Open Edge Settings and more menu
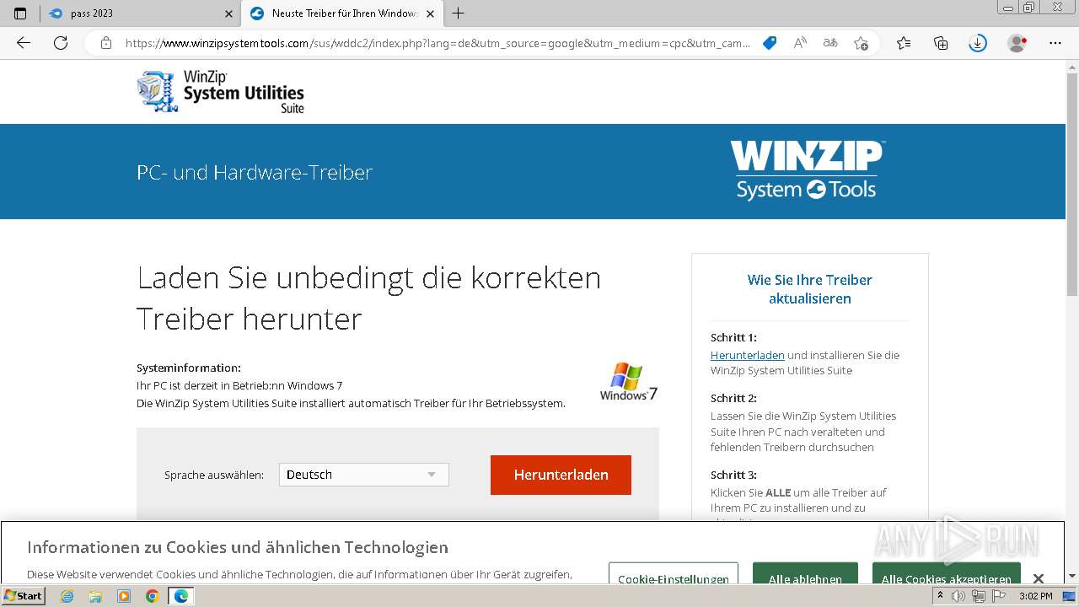 (x=1055, y=43)
